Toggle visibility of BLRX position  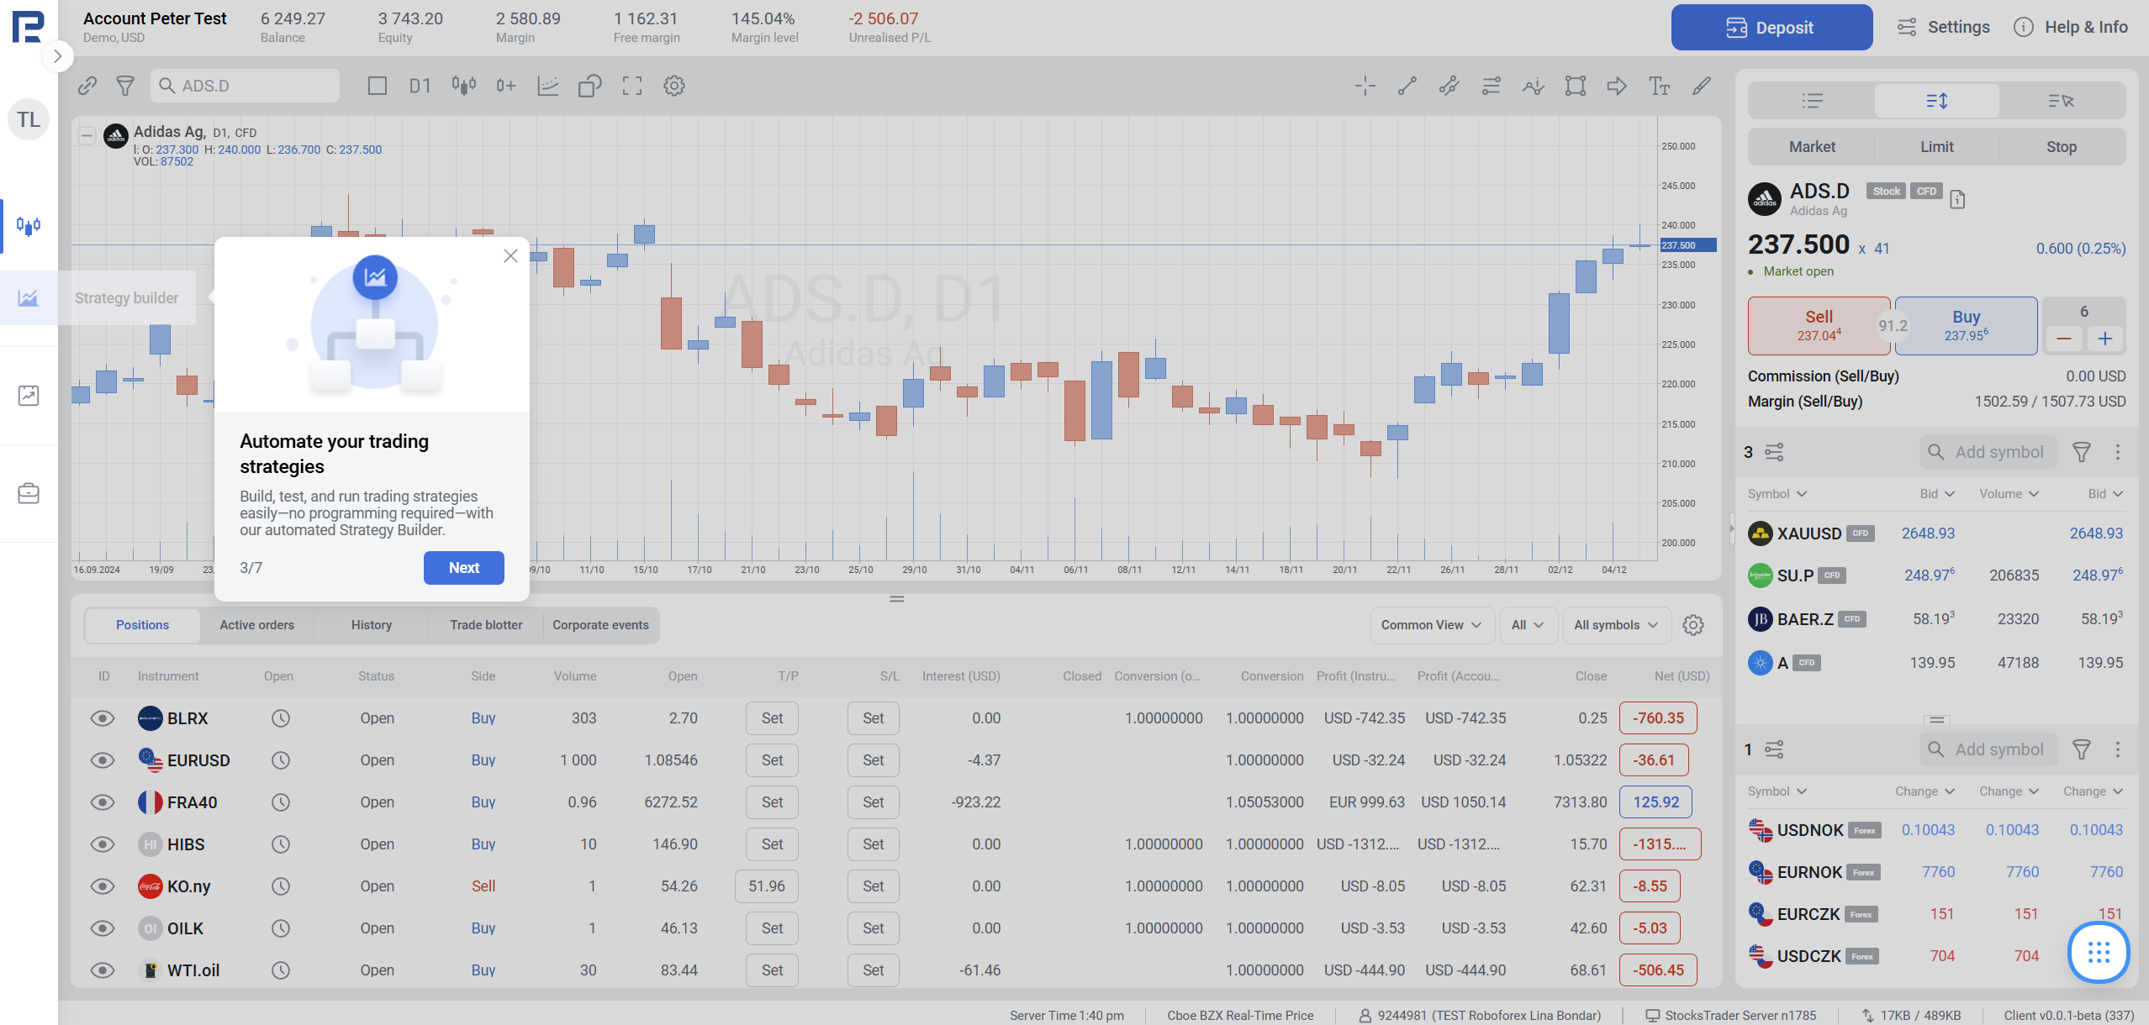(x=103, y=718)
